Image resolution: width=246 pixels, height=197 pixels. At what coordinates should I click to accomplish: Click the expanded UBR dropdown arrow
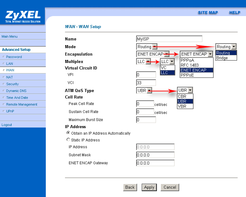pos(190,90)
